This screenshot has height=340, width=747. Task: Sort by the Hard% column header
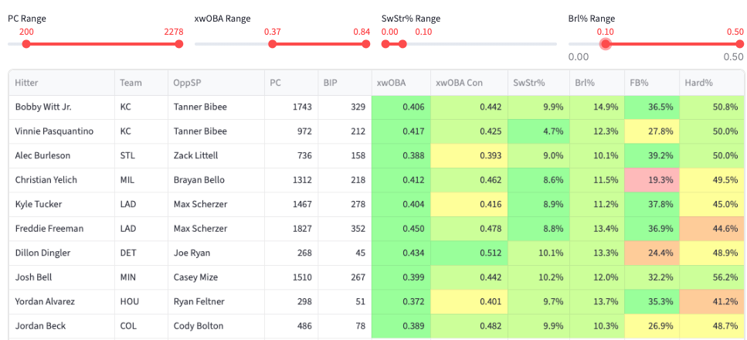[713, 83]
